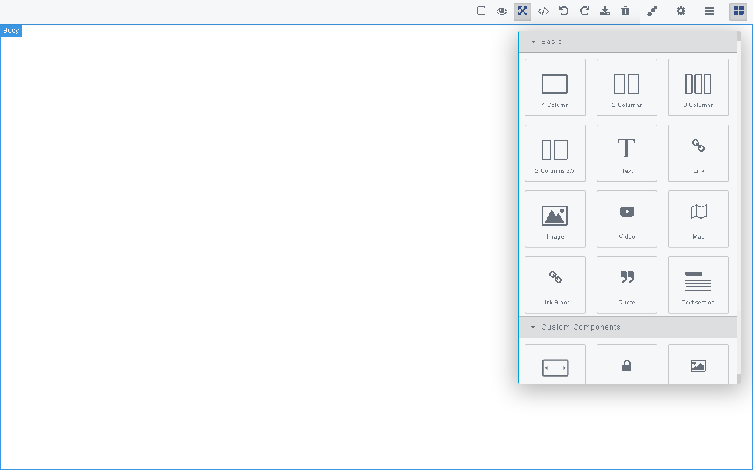
Task: Collapse the Custom Components section
Action: pyautogui.click(x=534, y=327)
